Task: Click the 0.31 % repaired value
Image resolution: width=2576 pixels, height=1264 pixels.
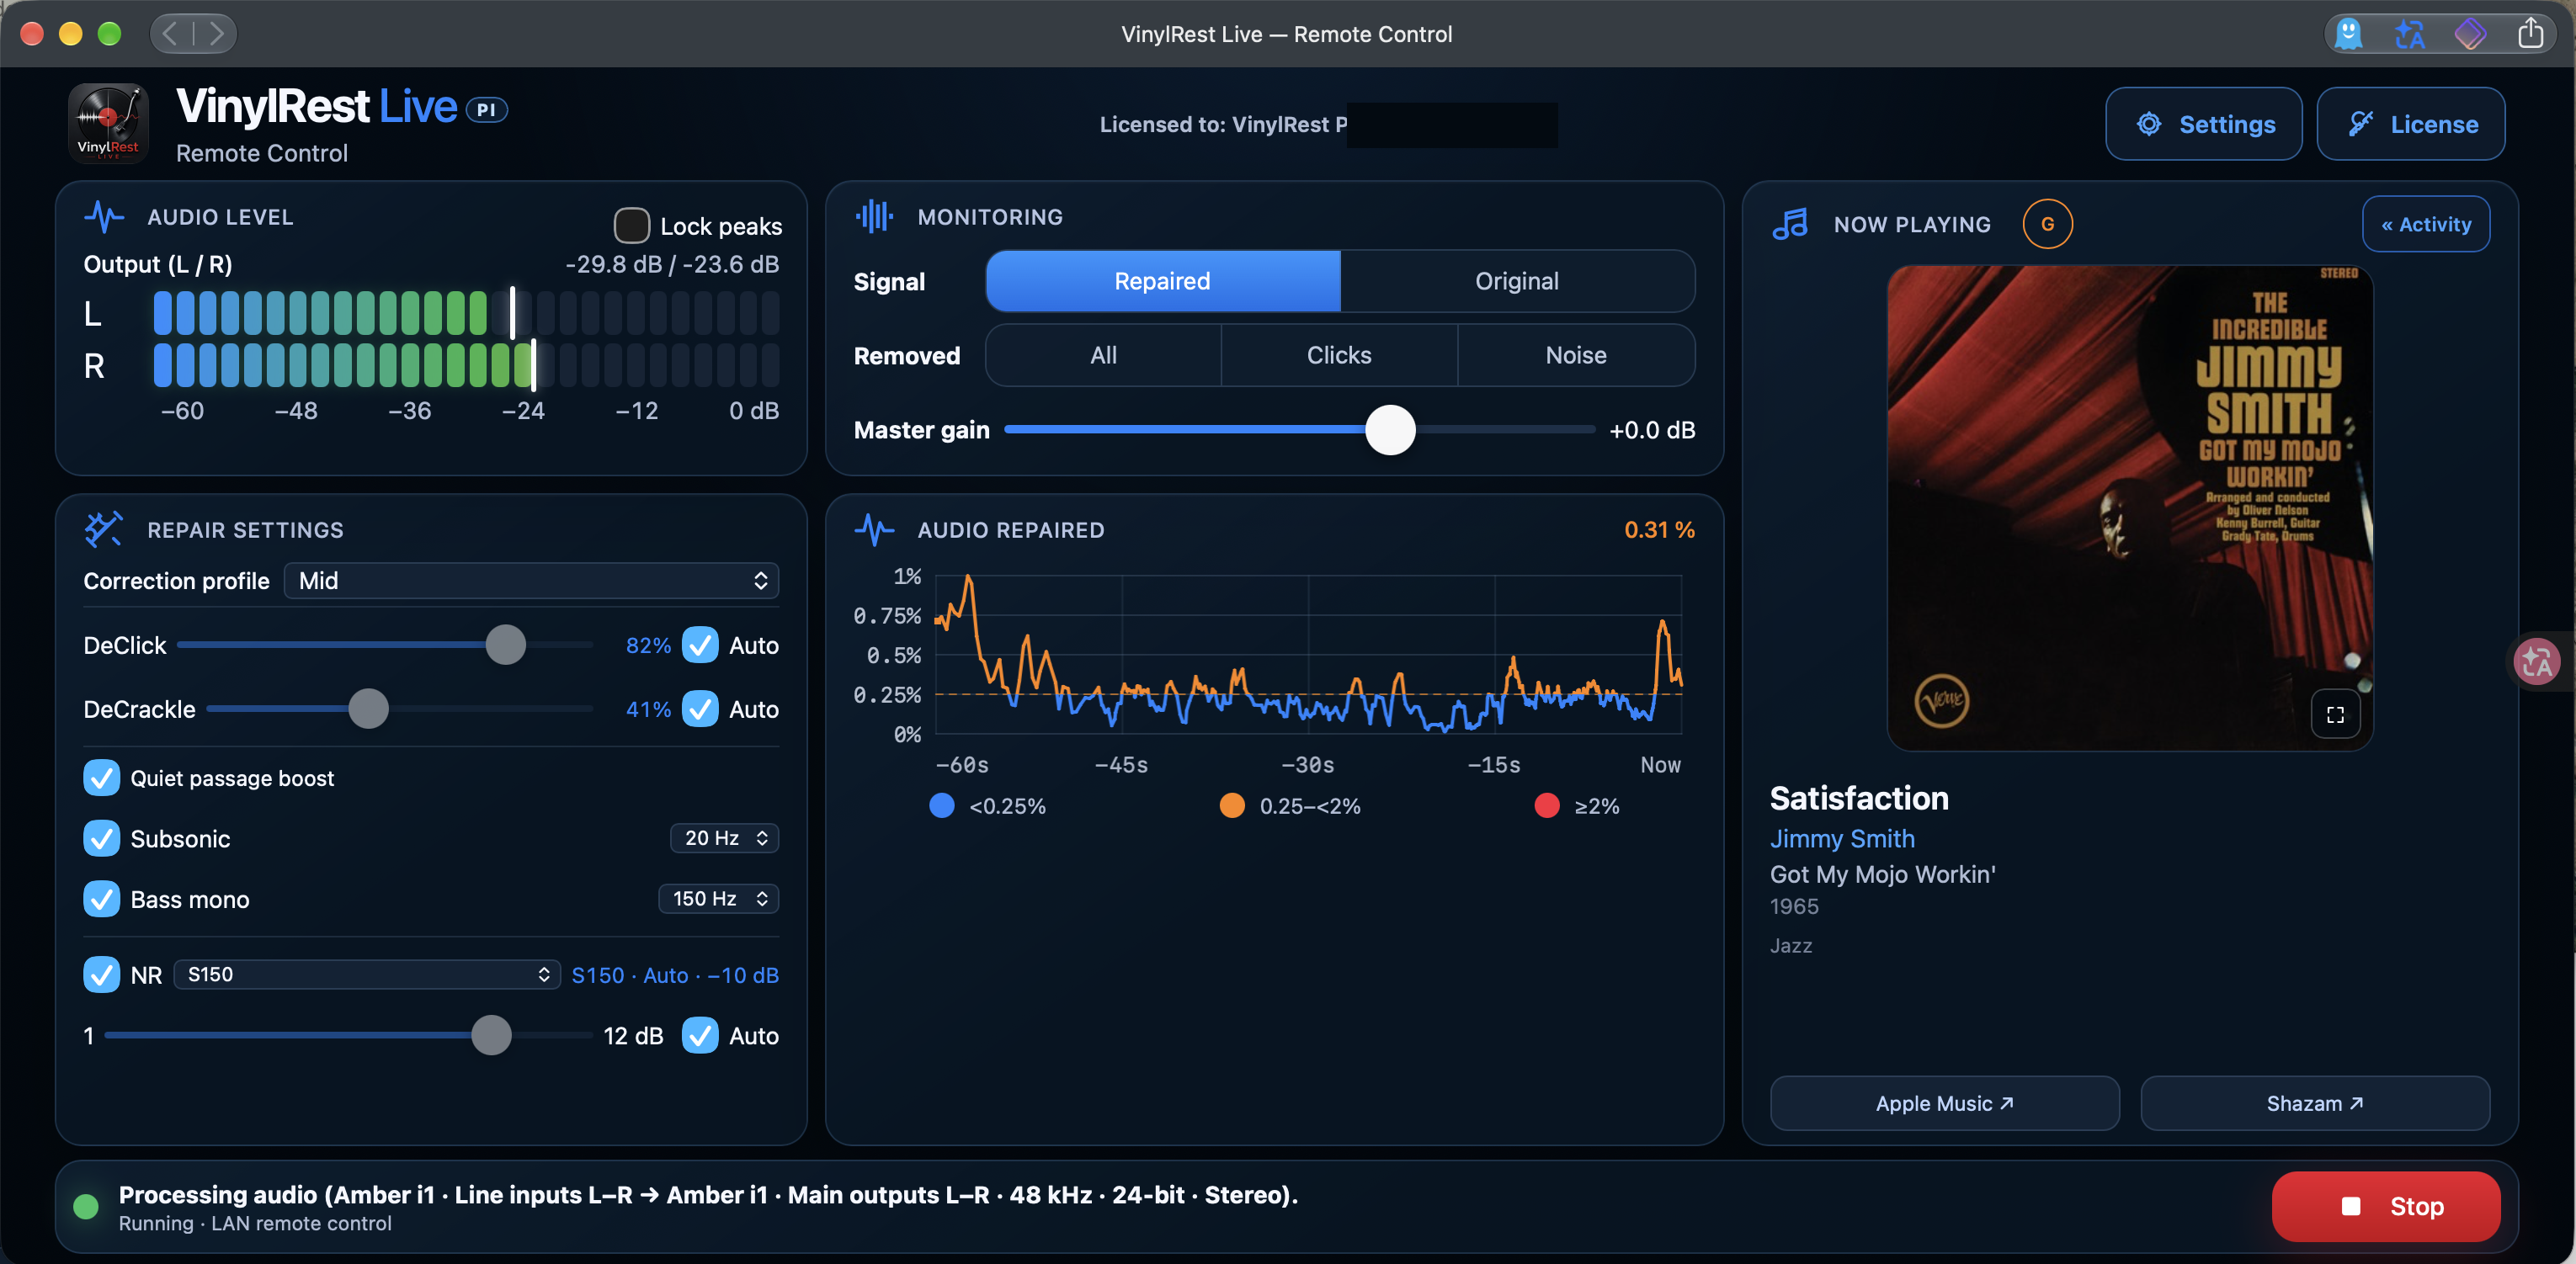Action: [x=1659, y=529]
